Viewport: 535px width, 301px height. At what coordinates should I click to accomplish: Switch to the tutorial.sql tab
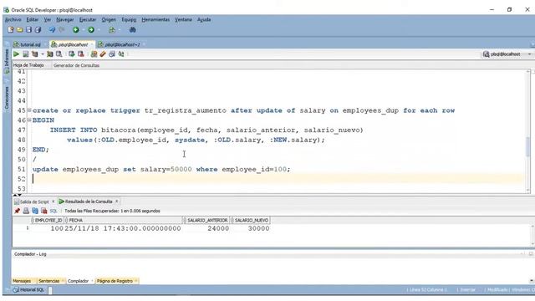pos(29,44)
